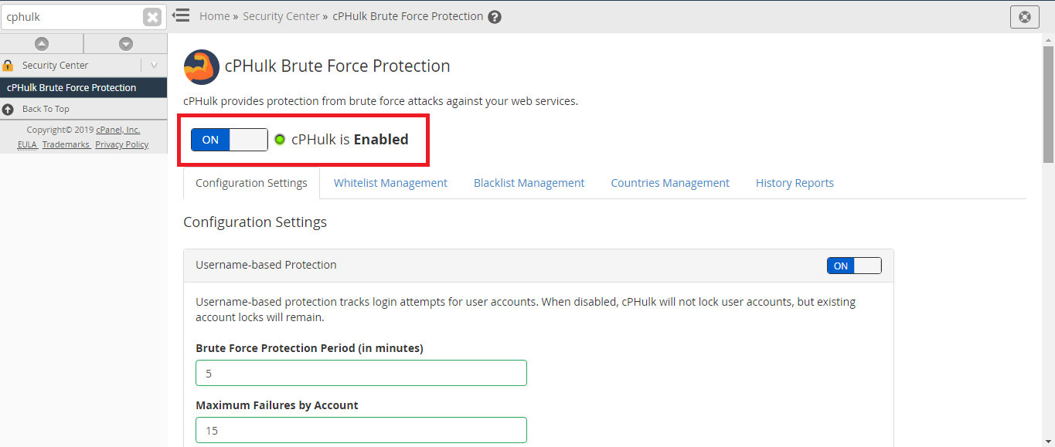This screenshot has width=1055, height=447.
Task: Go to History Reports tab
Action: coord(795,183)
